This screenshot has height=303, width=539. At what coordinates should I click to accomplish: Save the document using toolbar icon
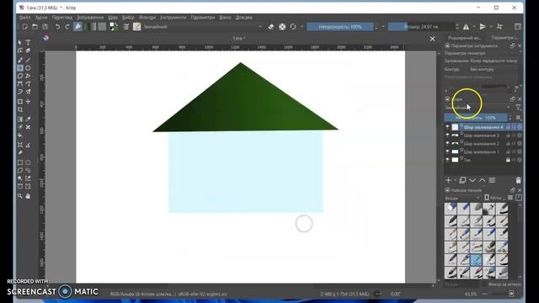tap(45, 27)
